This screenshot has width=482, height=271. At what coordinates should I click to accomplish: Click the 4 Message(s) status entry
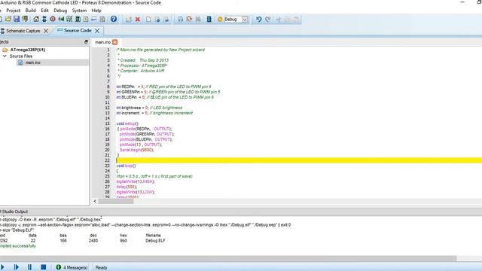click(x=75, y=268)
